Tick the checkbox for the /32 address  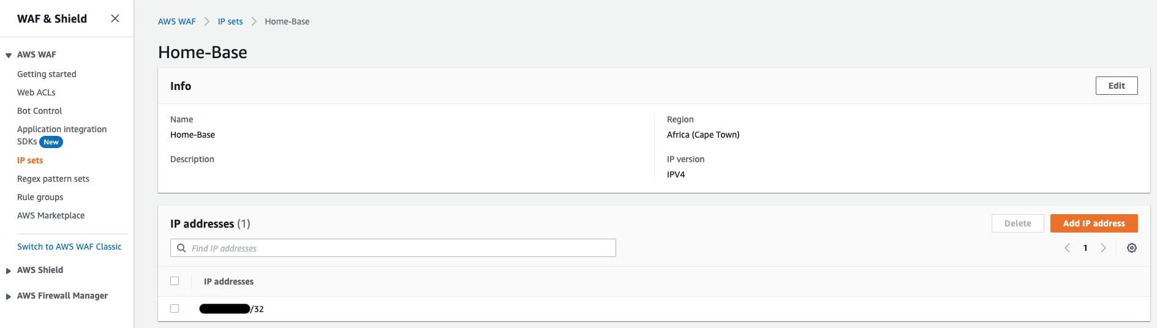coord(175,308)
